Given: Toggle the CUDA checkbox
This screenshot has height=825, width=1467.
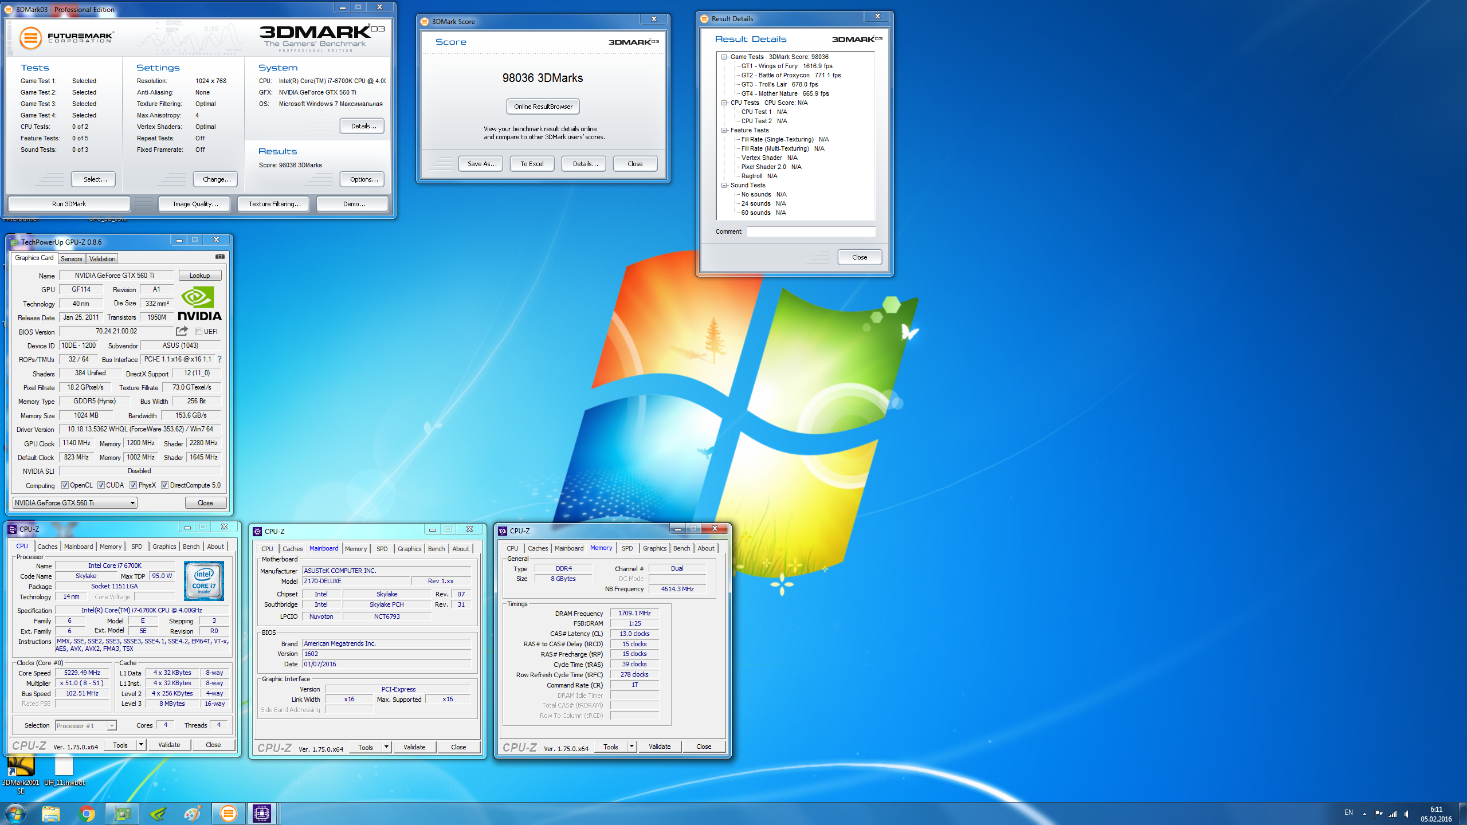Looking at the screenshot, I should [x=101, y=485].
